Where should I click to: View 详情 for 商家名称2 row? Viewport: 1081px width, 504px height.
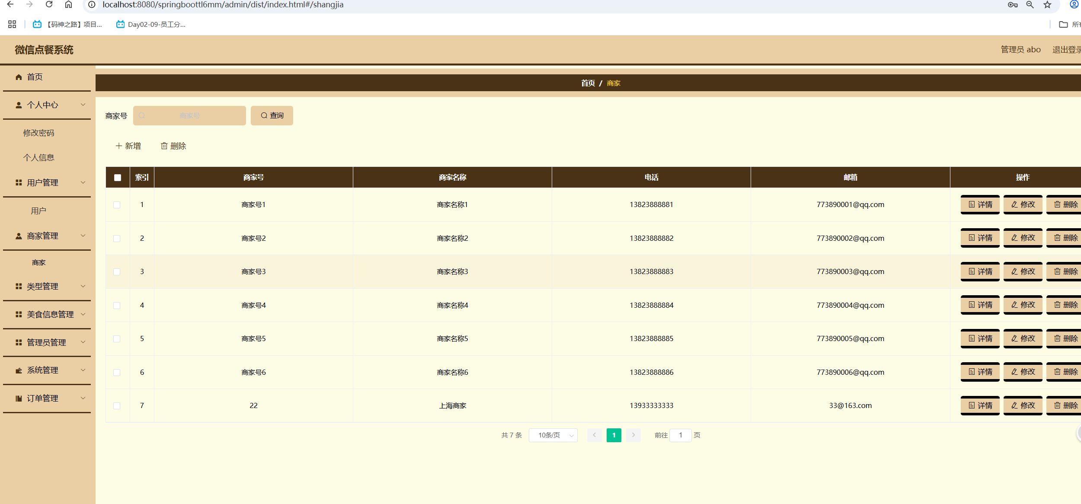[980, 238]
